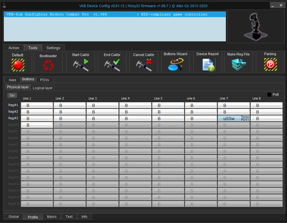
Task: Select the uSSw Tempo POV1 cell
Action: point(234,118)
